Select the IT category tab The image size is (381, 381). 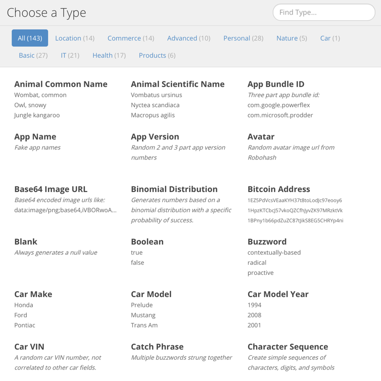point(70,56)
